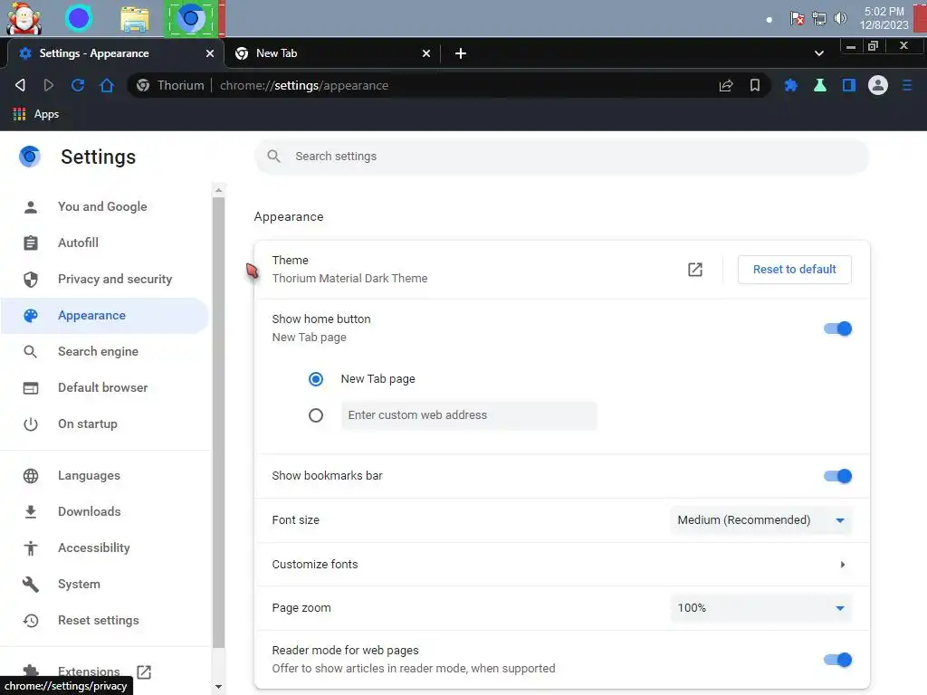Click the address bar URL

(304, 85)
